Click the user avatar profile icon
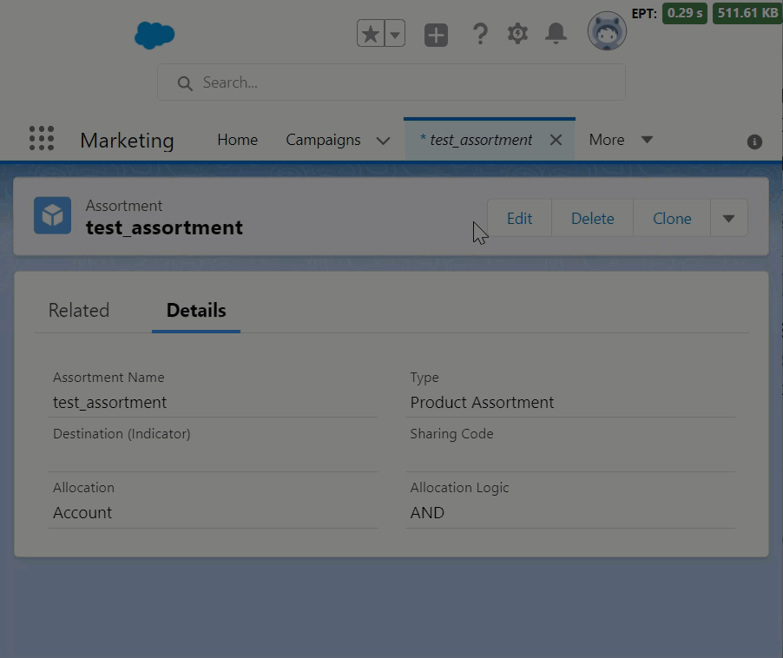The height and width of the screenshot is (658, 783). click(607, 32)
